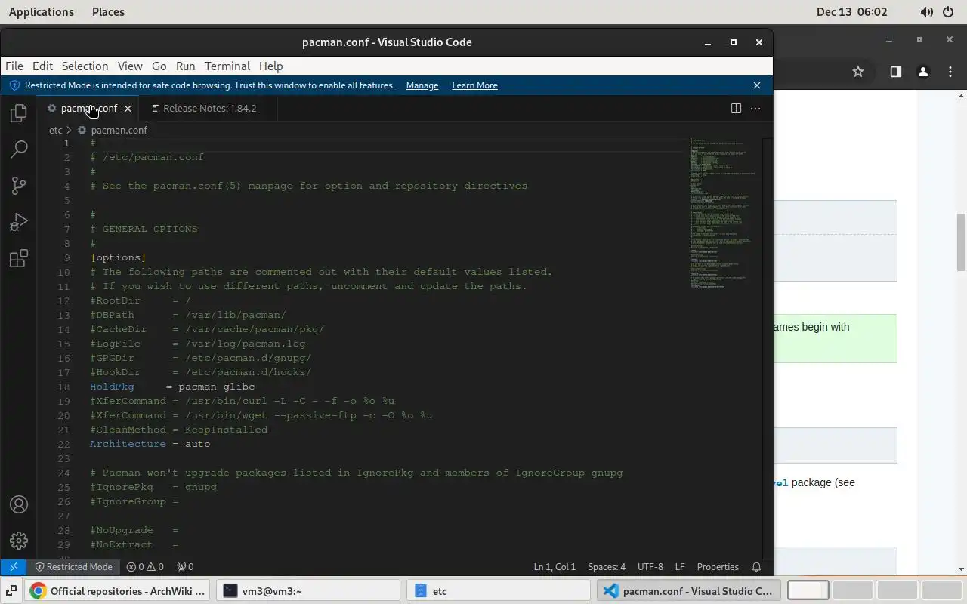
Task: Click the #CacheDir line in editor
Action: pyautogui.click(x=207, y=329)
